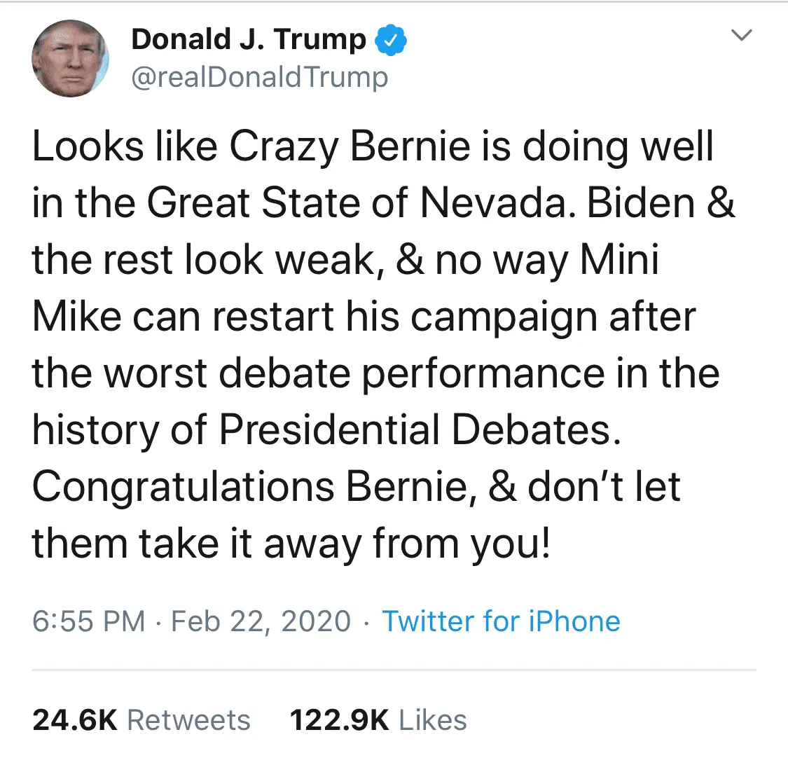View the 24.6K retweet count
The image size is (788, 765).
tap(75, 720)
